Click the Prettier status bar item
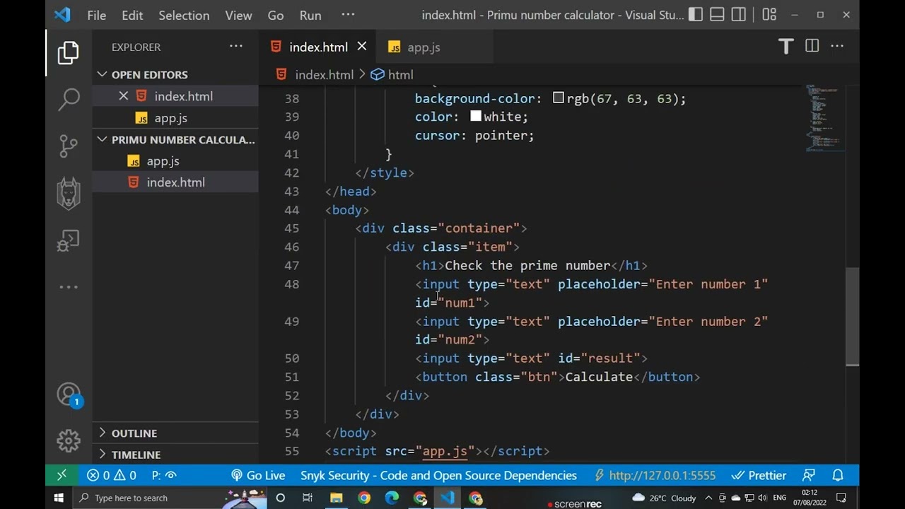The image size is (905, 509). click(x=759, y=476)
